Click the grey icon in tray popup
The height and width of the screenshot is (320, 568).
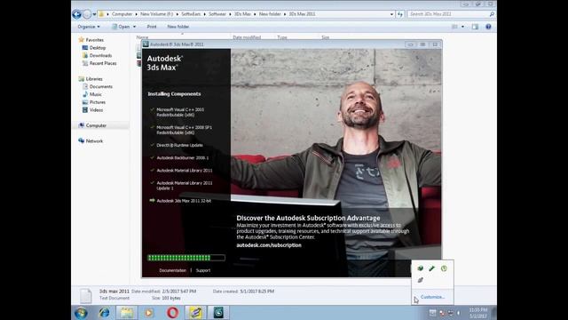point(420,280)
